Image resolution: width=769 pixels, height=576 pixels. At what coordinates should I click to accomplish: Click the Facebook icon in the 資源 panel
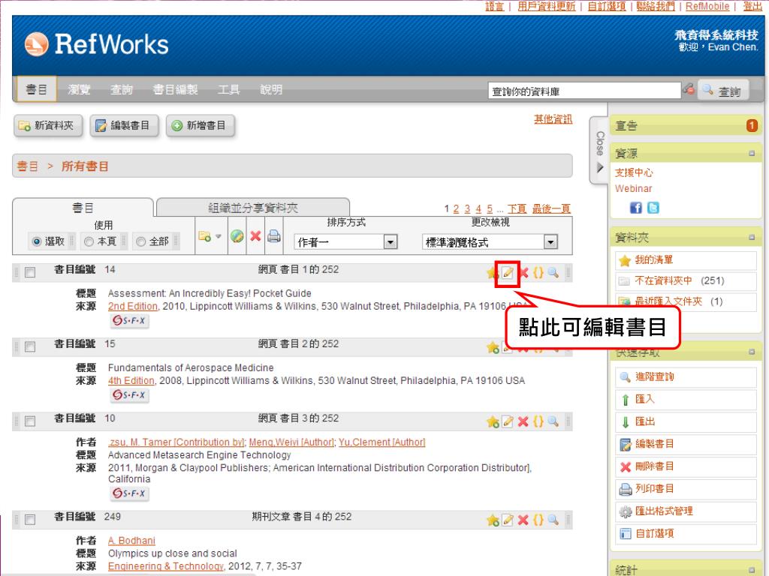pos(635,208)
